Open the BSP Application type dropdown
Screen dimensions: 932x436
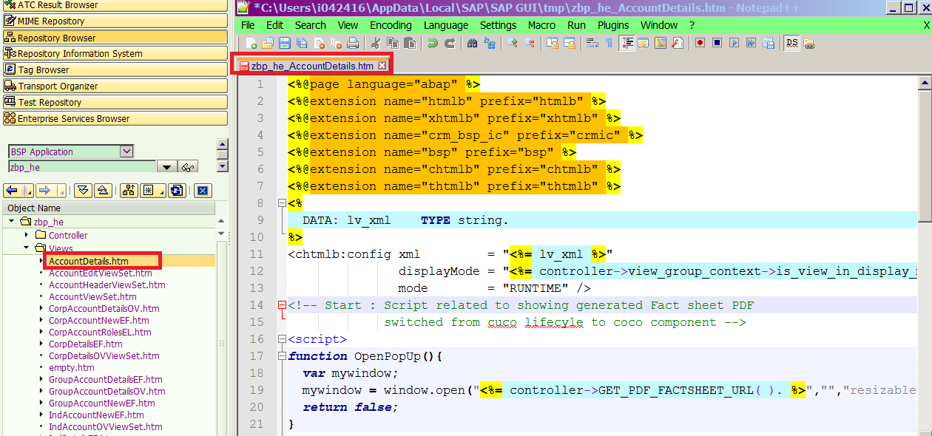(x=126, y=151)
